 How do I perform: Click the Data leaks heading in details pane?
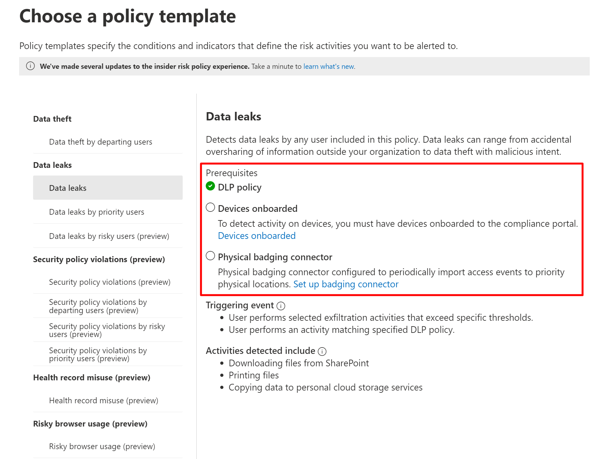coord(233,117)
